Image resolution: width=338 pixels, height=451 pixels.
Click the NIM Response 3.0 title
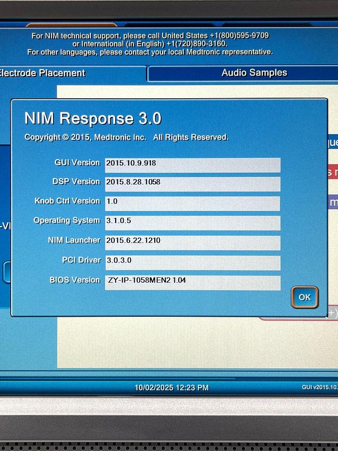click(x=93, y=118)
